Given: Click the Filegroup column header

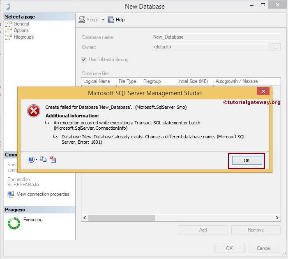Looking at the screenshot, I should (x=158, y=81).
